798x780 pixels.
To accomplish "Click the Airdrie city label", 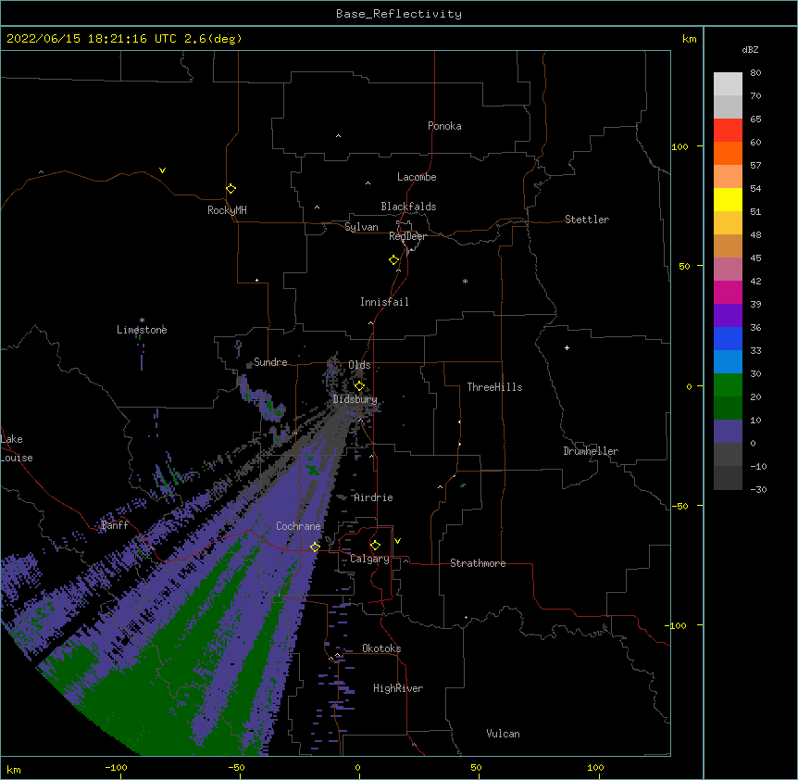I will (373, 497).
